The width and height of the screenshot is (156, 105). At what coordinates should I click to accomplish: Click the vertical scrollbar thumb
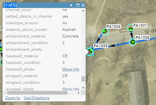pos(83,79)
